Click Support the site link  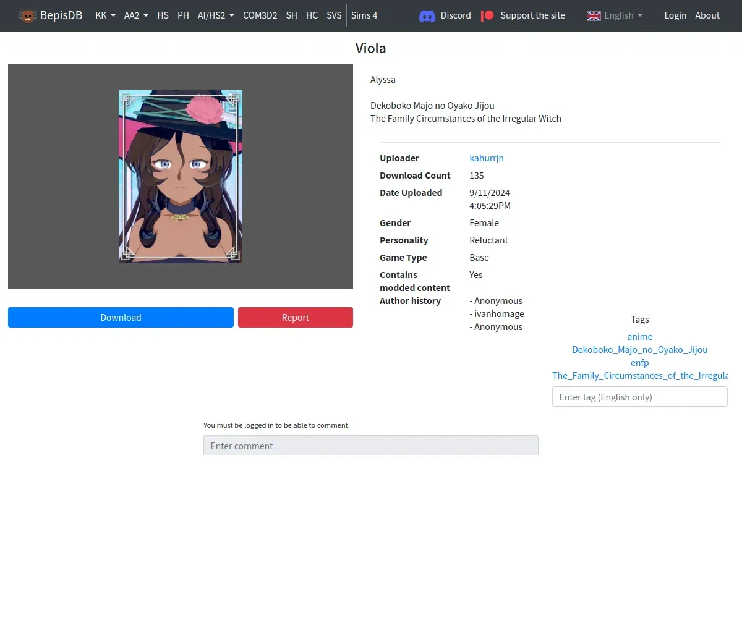(x=532, y=15)
